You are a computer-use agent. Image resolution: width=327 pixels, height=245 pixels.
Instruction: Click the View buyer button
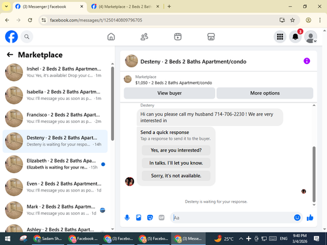(x=169, y=93)
